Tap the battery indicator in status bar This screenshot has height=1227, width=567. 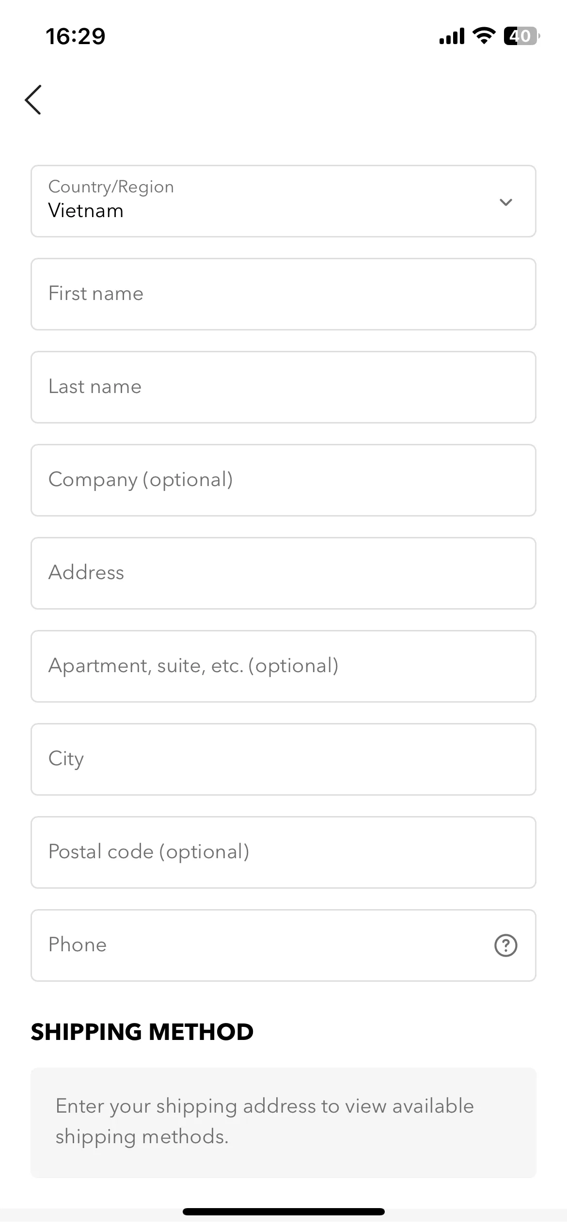(x=521, y=36)
